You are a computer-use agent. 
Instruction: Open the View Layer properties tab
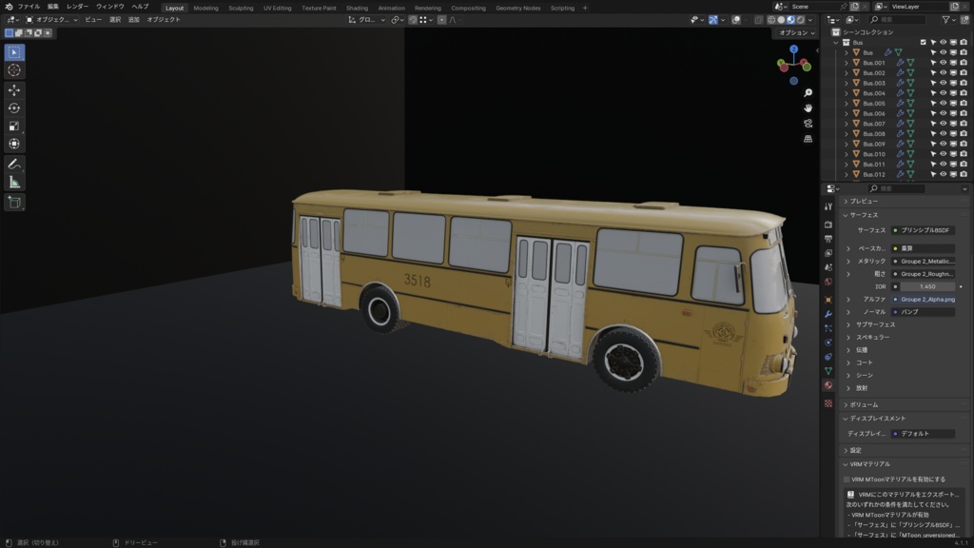click(x=828, y=253)
